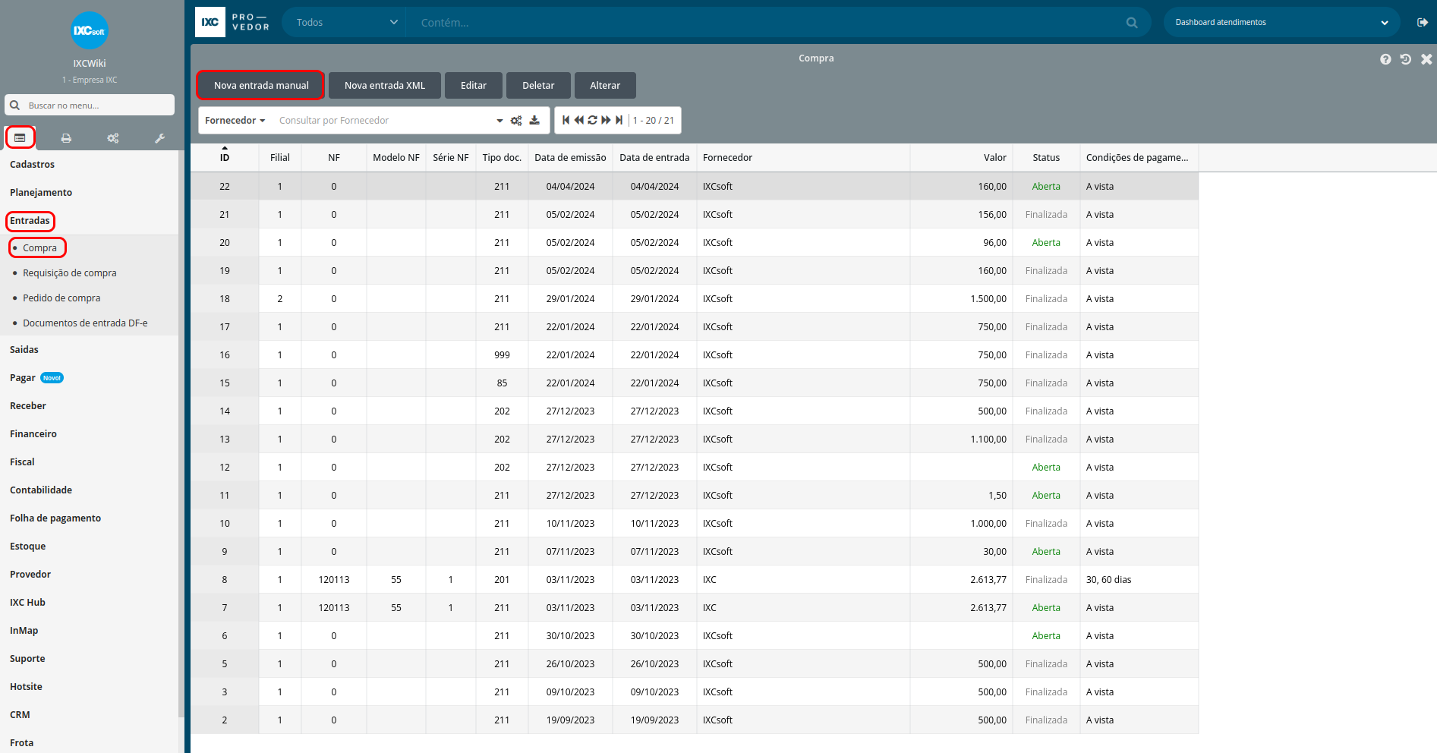Sort by the ID column header
Viewport: 1437px width, 753px height.
225,158
